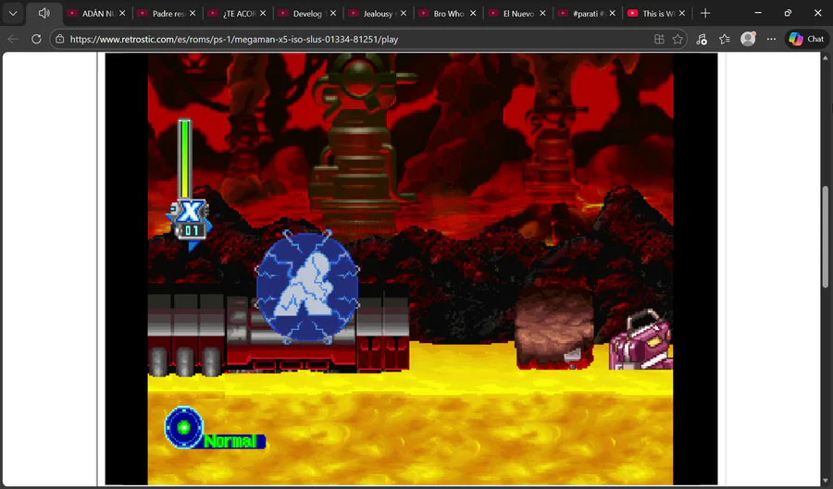Open the Favorites list icon
Viewport: 833px width, 489px height.
click(x=725, y=39)
